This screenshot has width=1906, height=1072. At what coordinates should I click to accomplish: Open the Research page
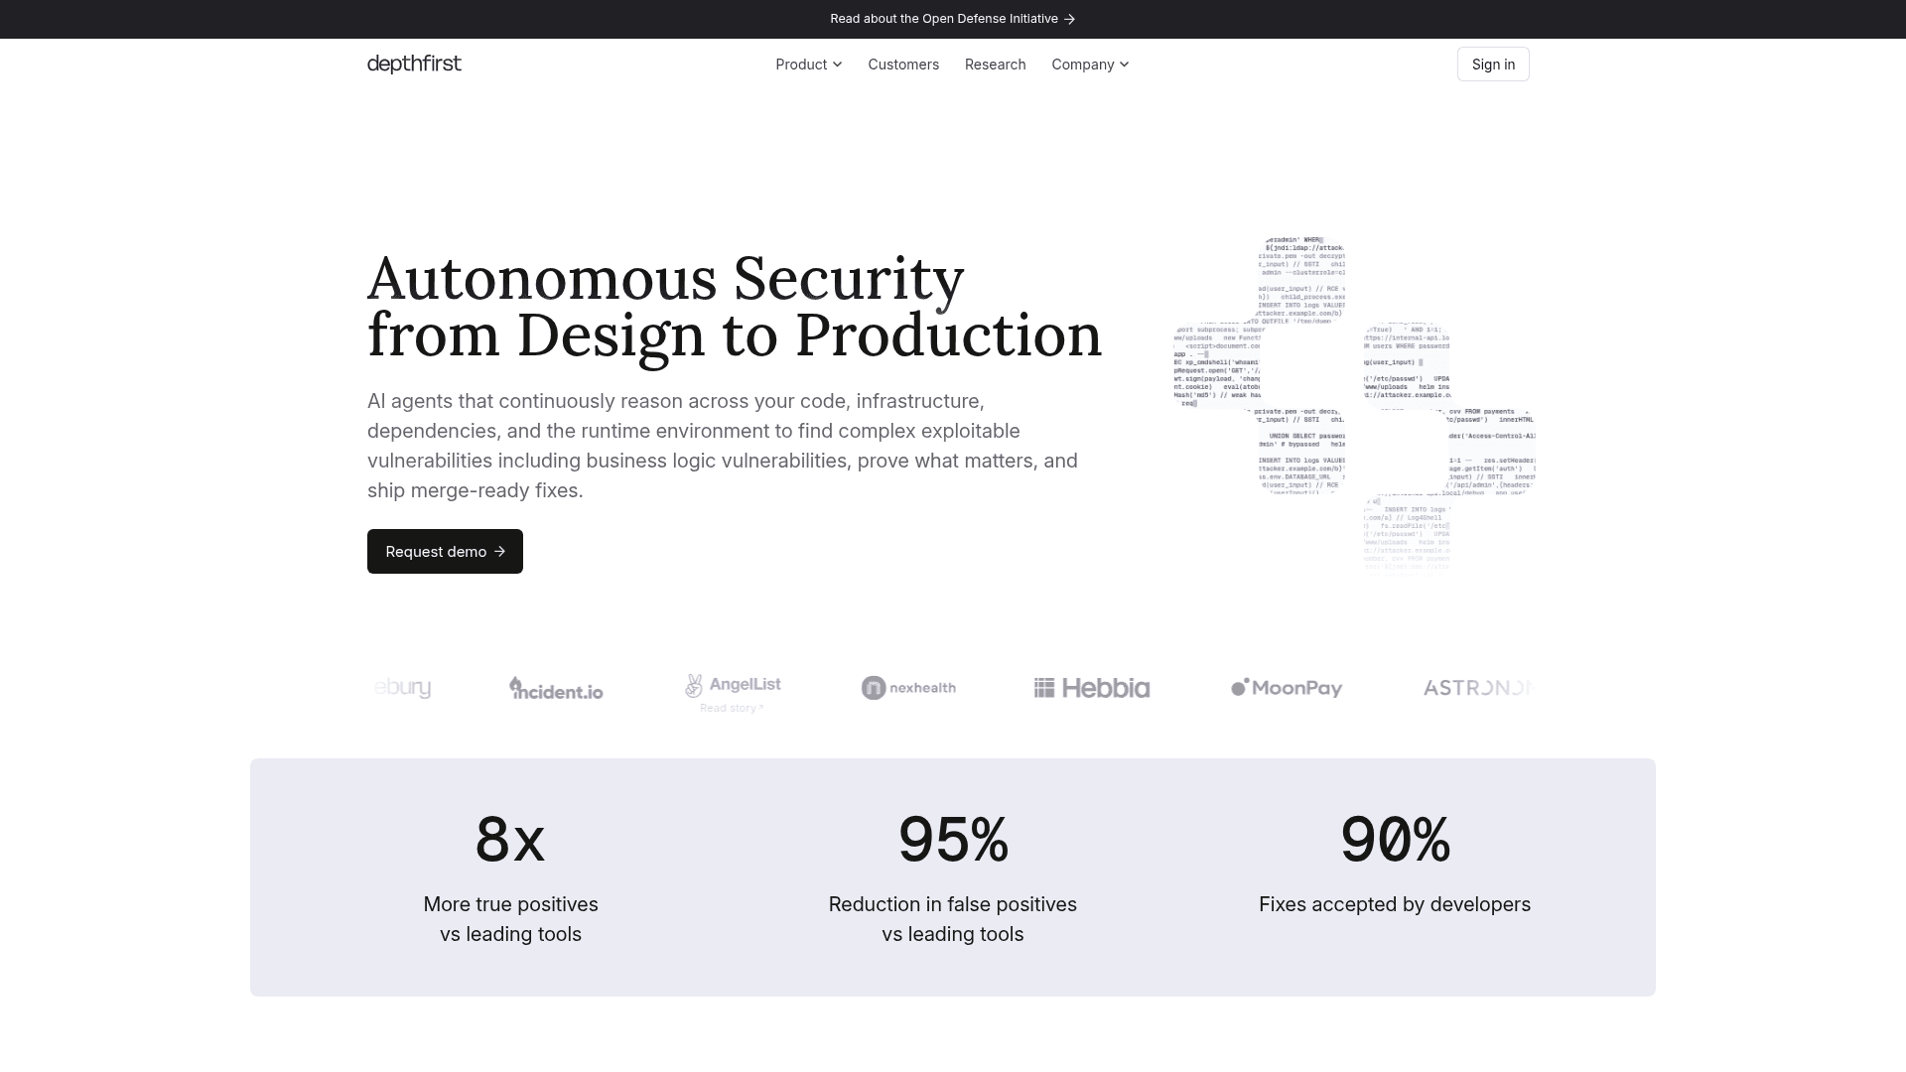pos(995,65)
